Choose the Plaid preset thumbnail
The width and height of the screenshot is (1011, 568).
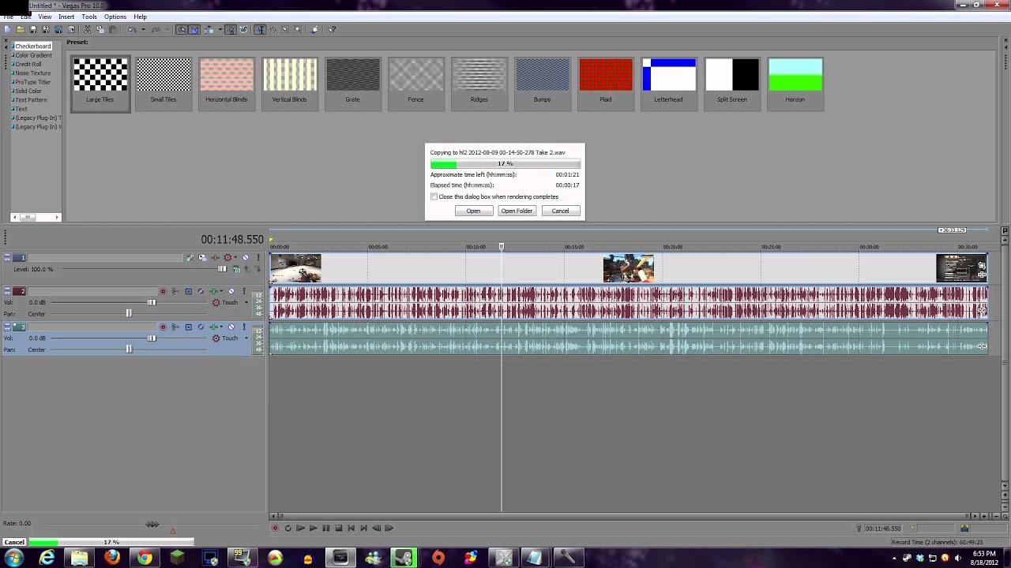(605, 82)
